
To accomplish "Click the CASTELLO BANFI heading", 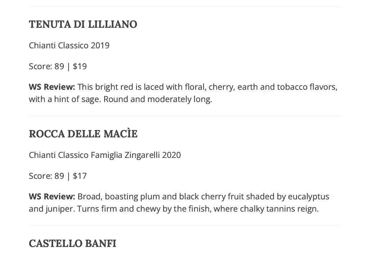I will tap(72, 243).
